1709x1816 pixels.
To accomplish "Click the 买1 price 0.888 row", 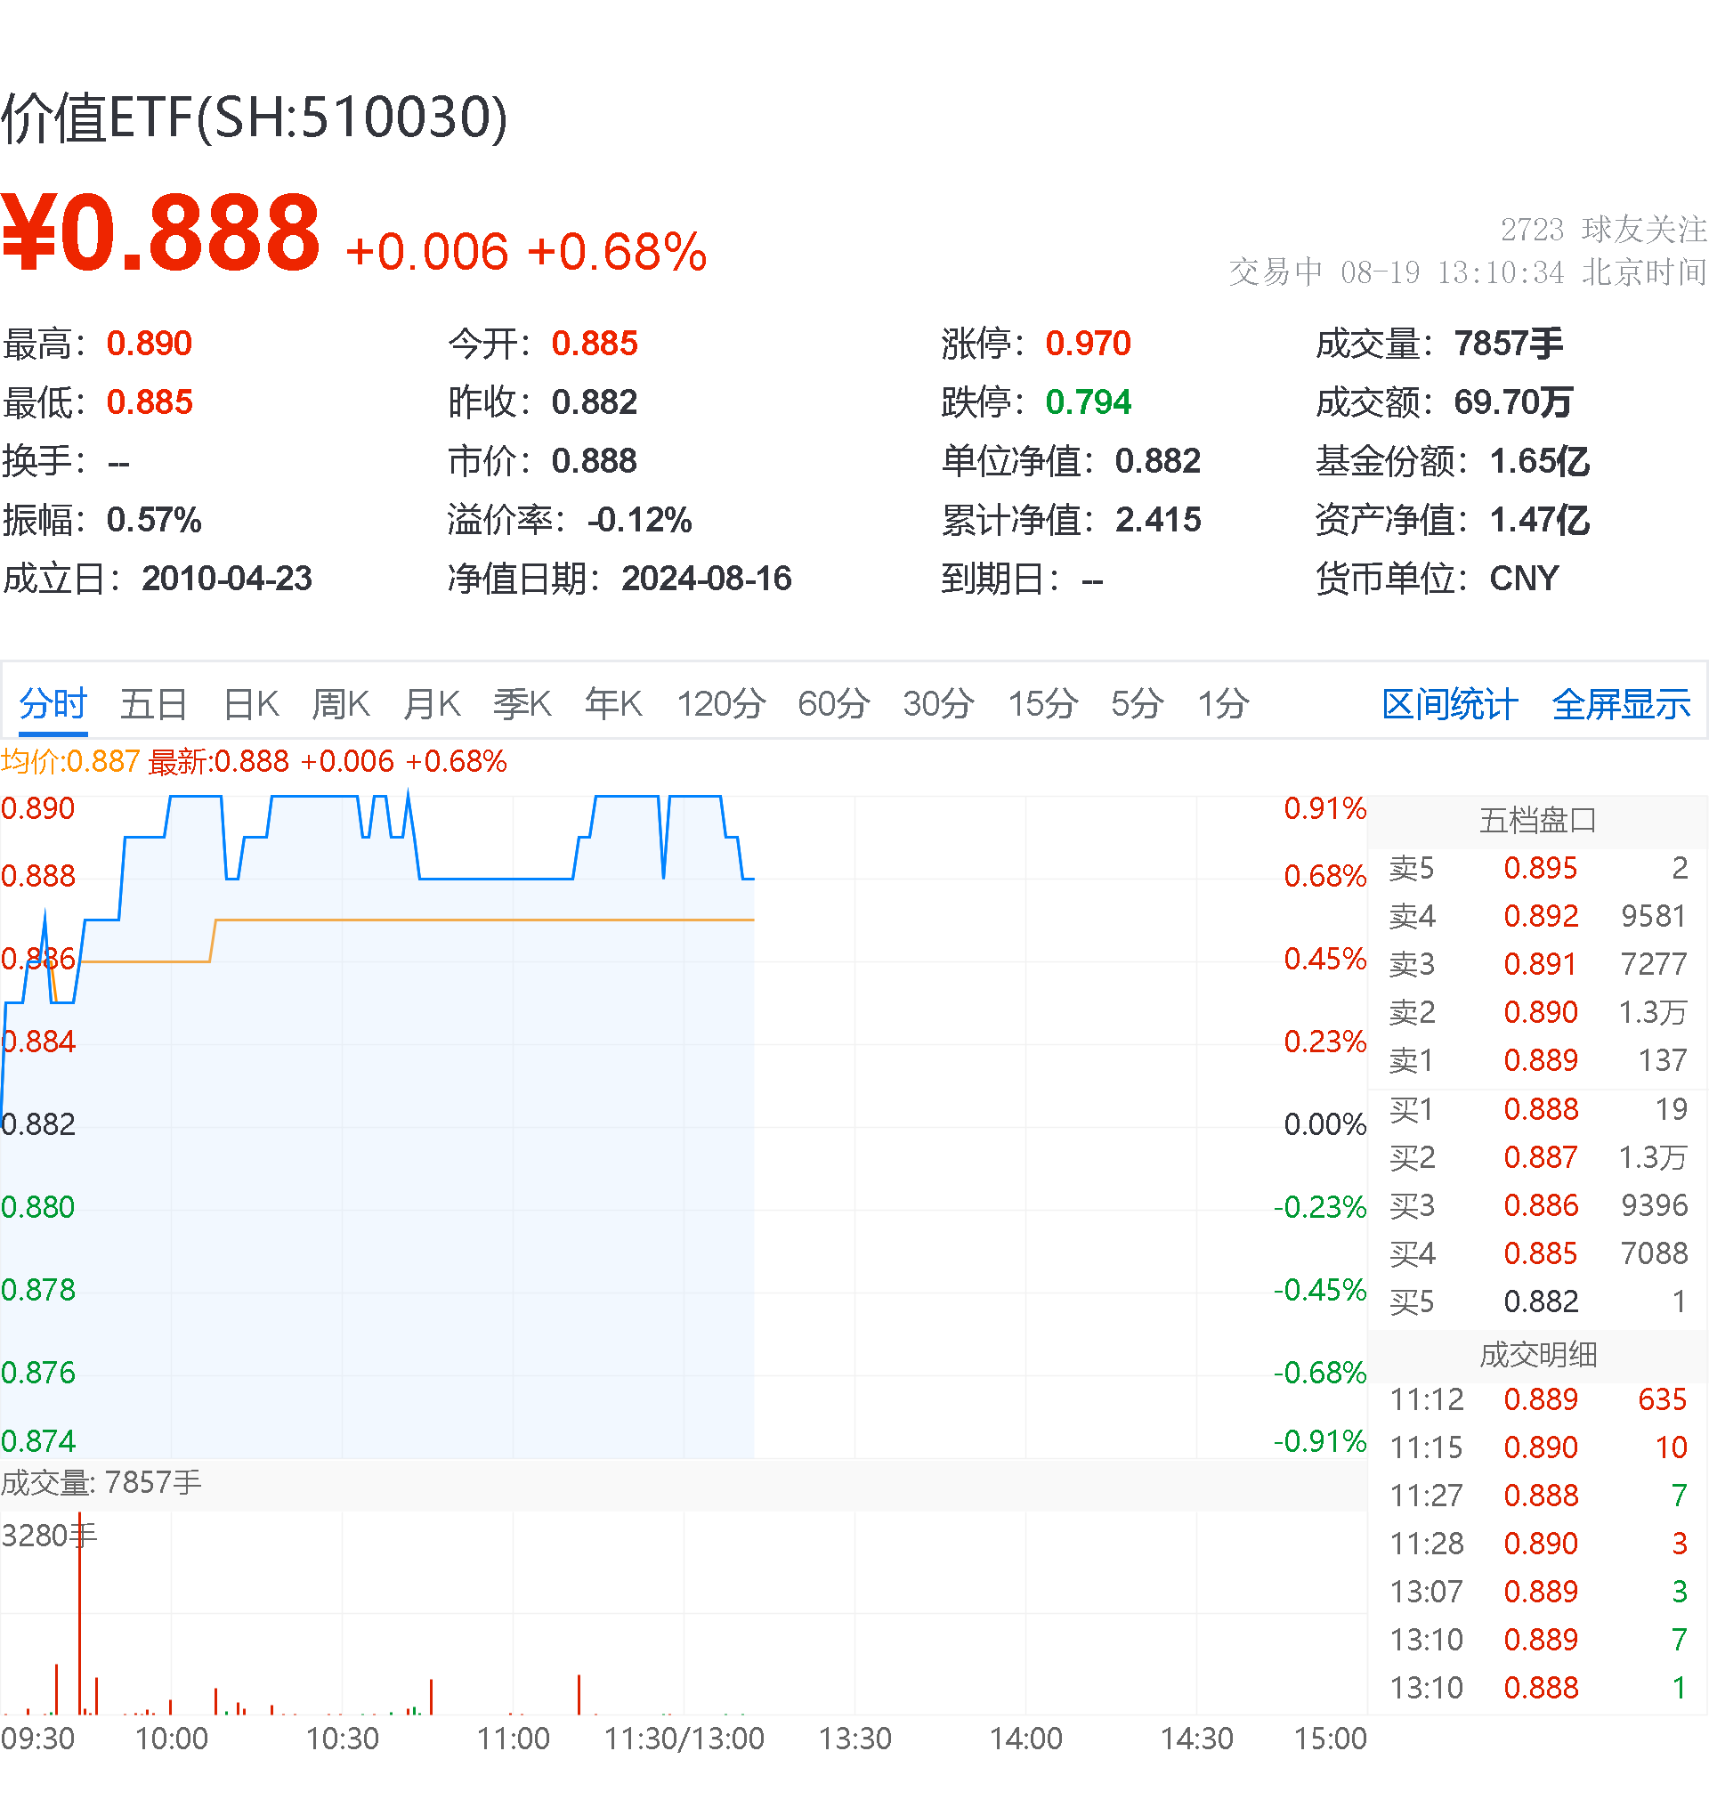I will click(1538, 1111).
